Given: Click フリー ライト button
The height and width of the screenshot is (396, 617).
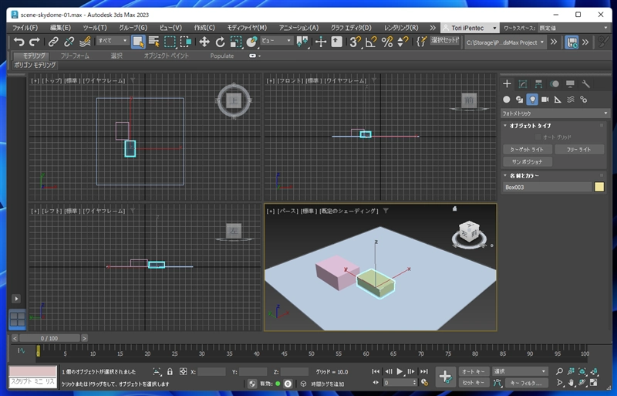Looking at the screenshot, I should [579, 150].
